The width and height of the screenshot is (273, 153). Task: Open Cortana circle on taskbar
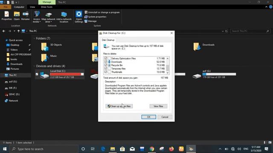83,149
